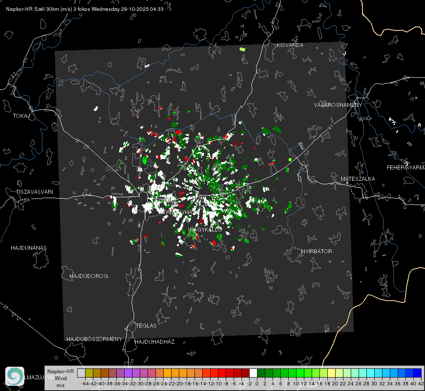
Task: Select the TOKAJ town label
Action: pos(21,116)
